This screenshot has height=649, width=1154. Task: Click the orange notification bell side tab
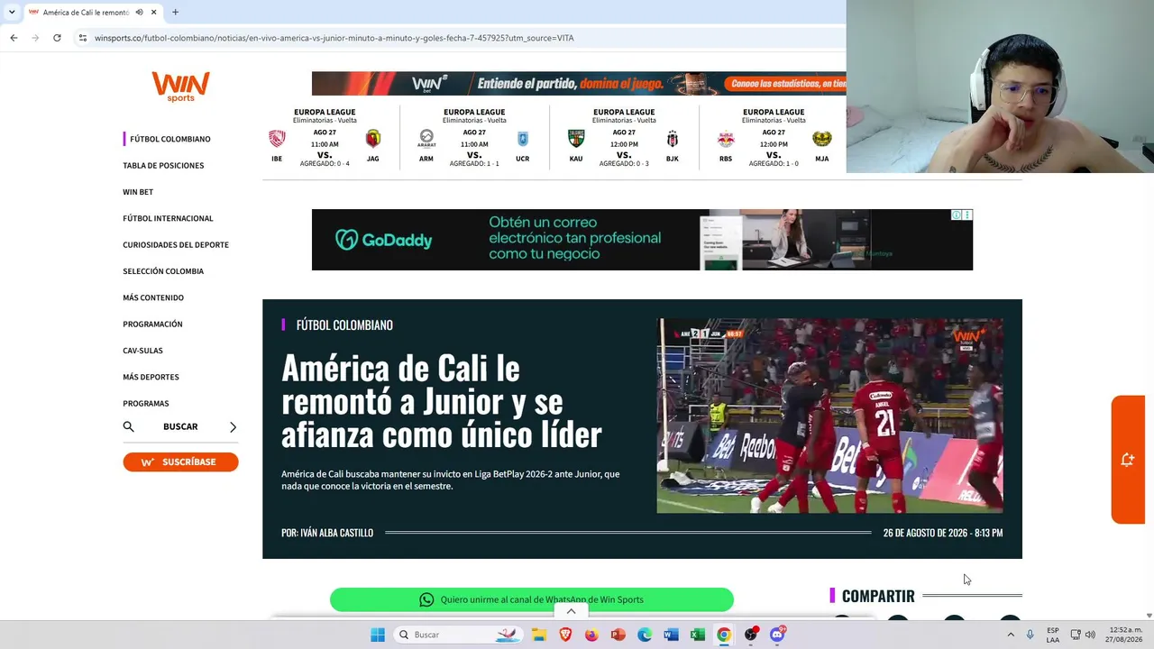pyautogui.click(x=1128, y=460)
